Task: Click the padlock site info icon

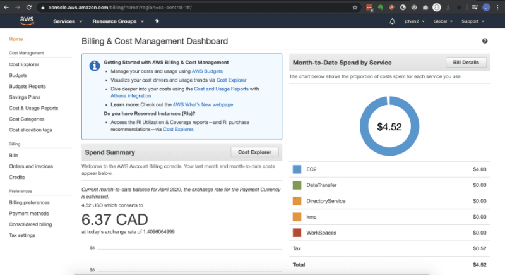Action: pos(42,8)
